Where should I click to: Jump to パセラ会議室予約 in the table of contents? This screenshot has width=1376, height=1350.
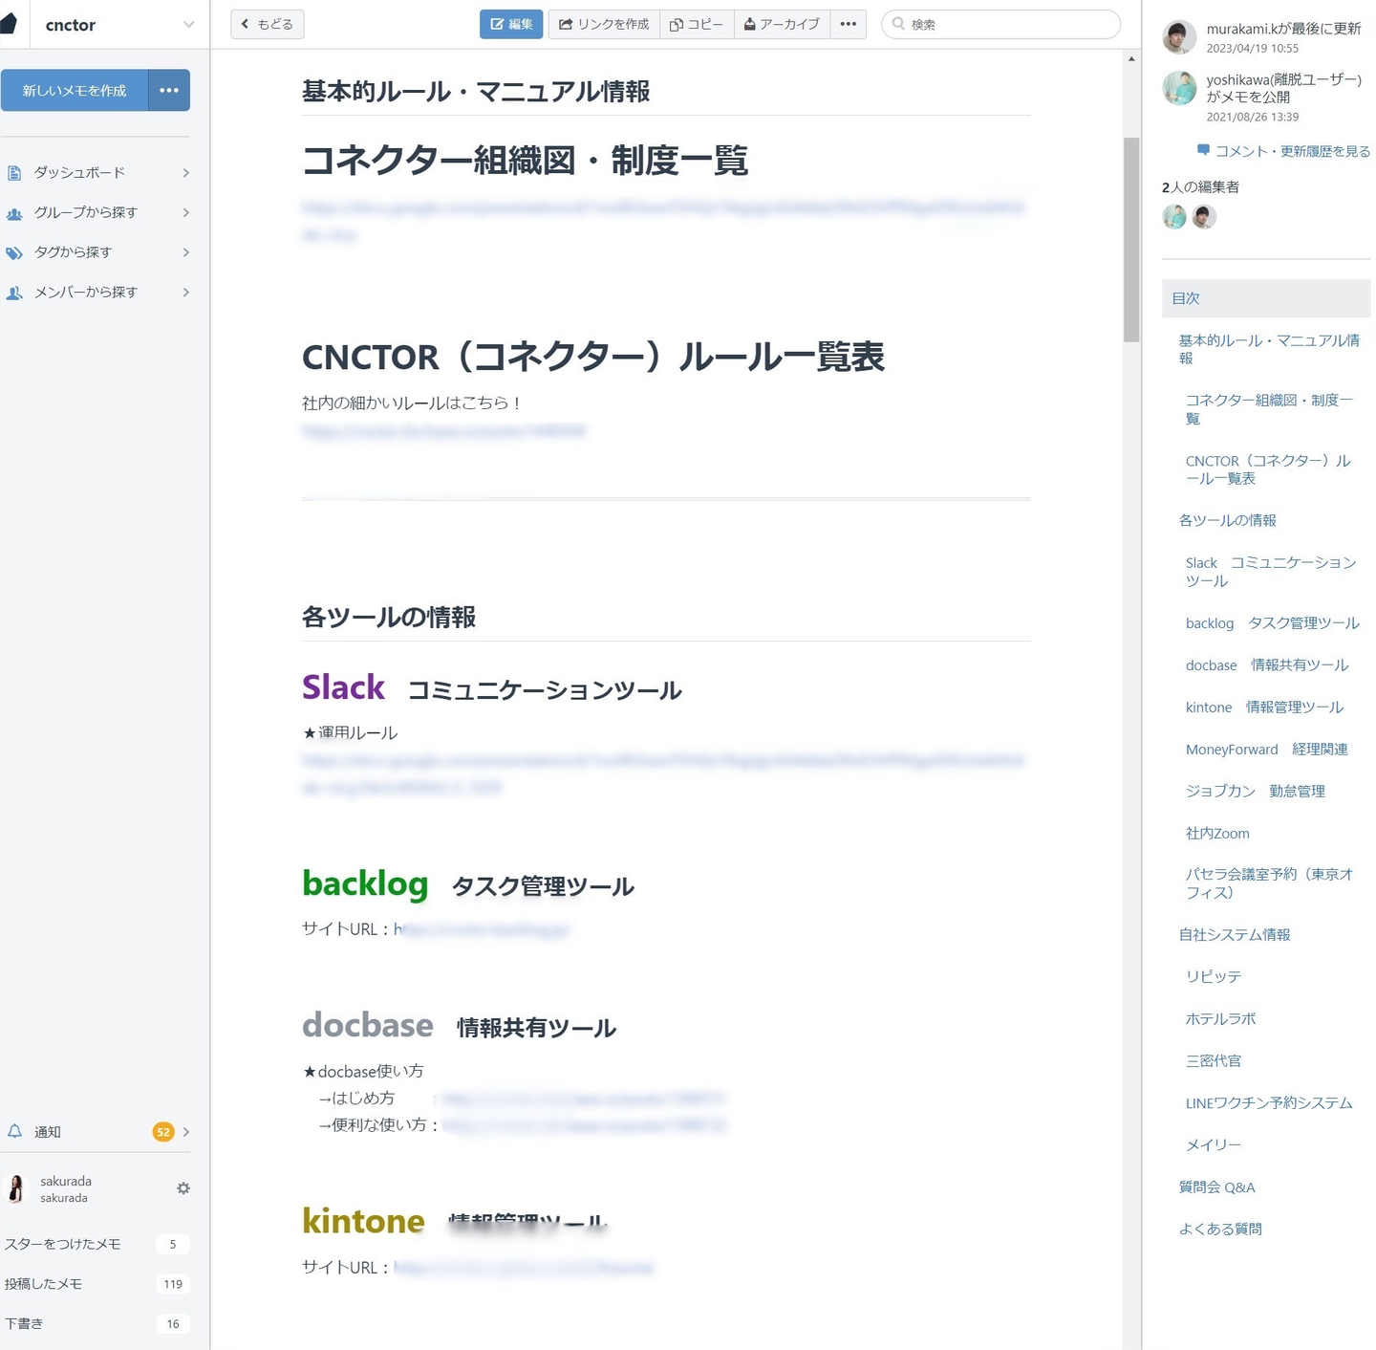click(x=1269, y=883)
